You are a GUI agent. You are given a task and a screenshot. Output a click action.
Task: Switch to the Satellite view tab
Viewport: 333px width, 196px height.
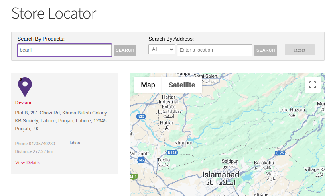pos(182,85)
